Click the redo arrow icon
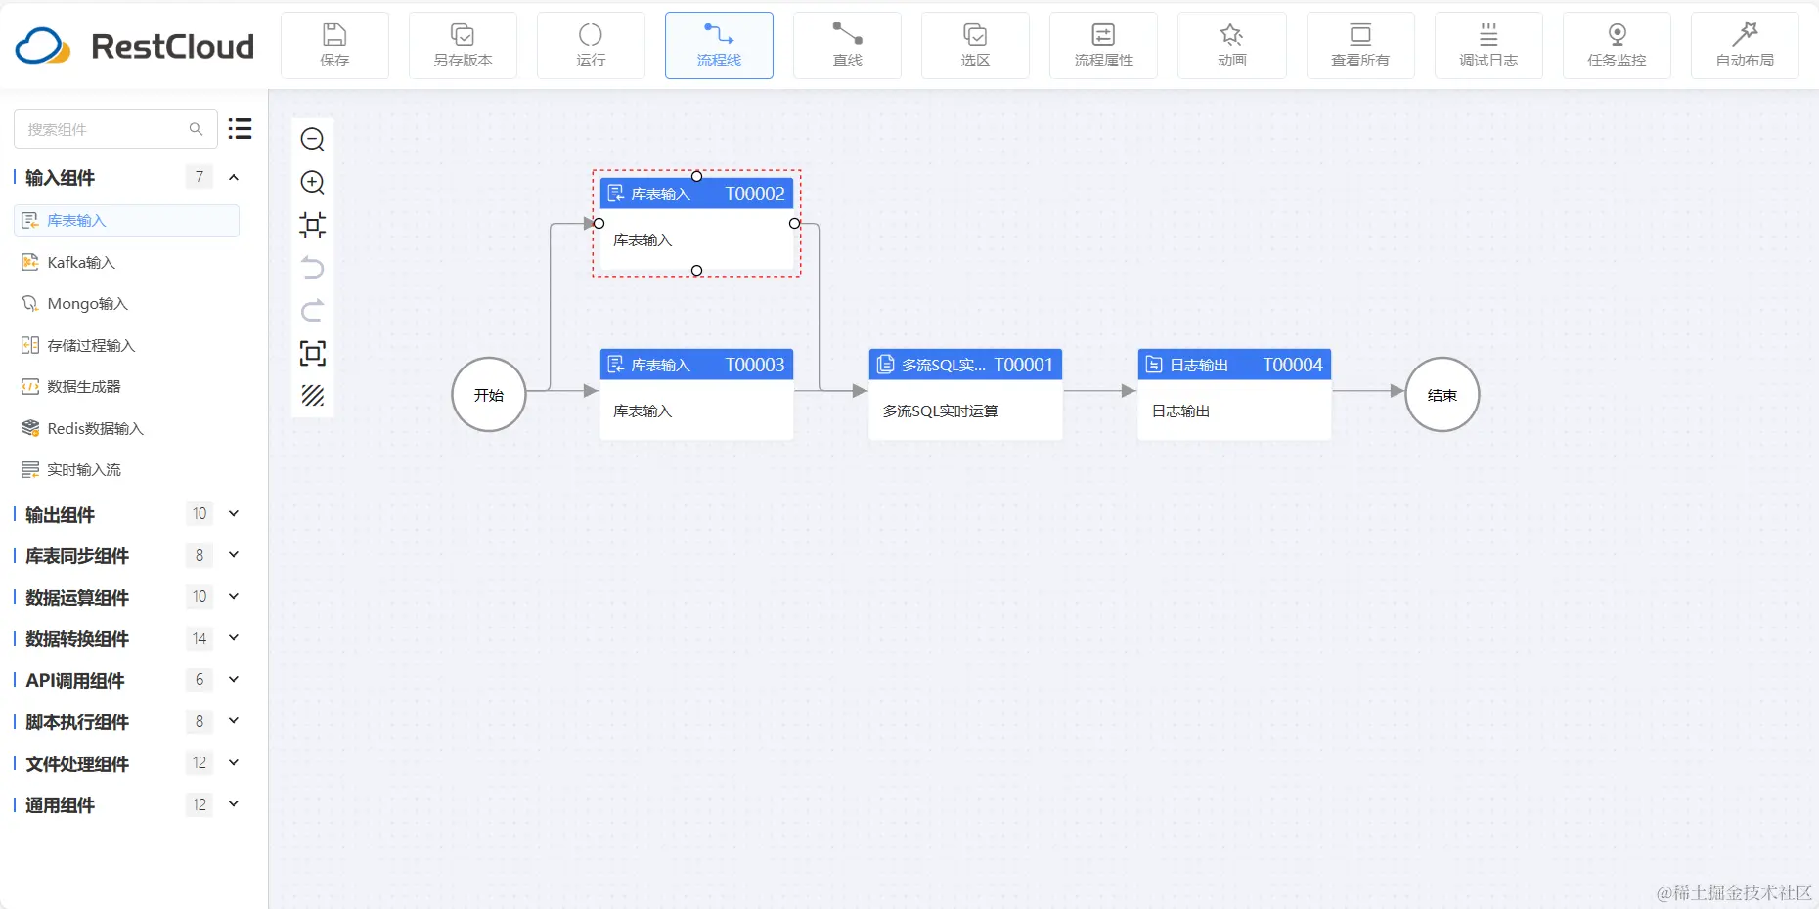Viewport: 1819px width, 909px height. pyautogui.click(x=313, y=311)
